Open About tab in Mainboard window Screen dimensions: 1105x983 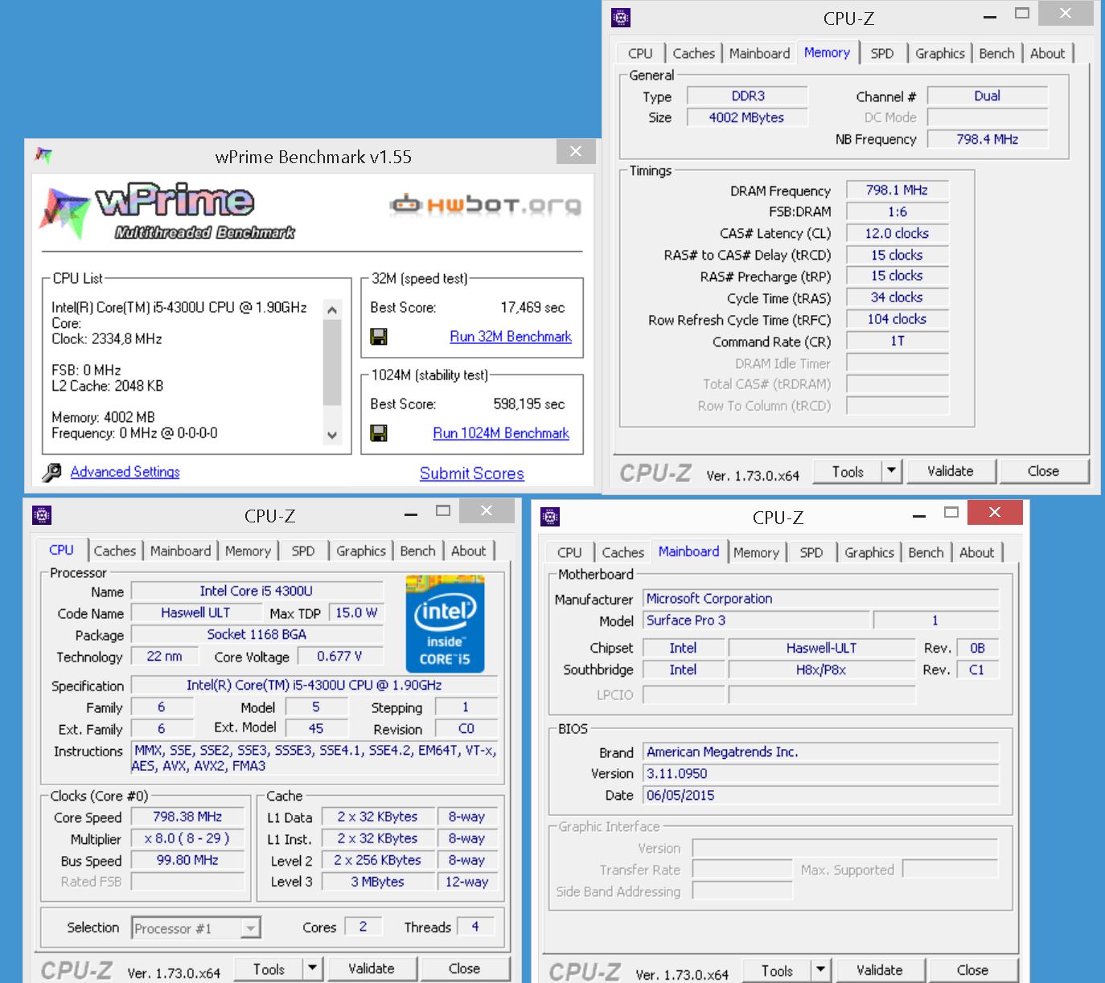point(976,552)
